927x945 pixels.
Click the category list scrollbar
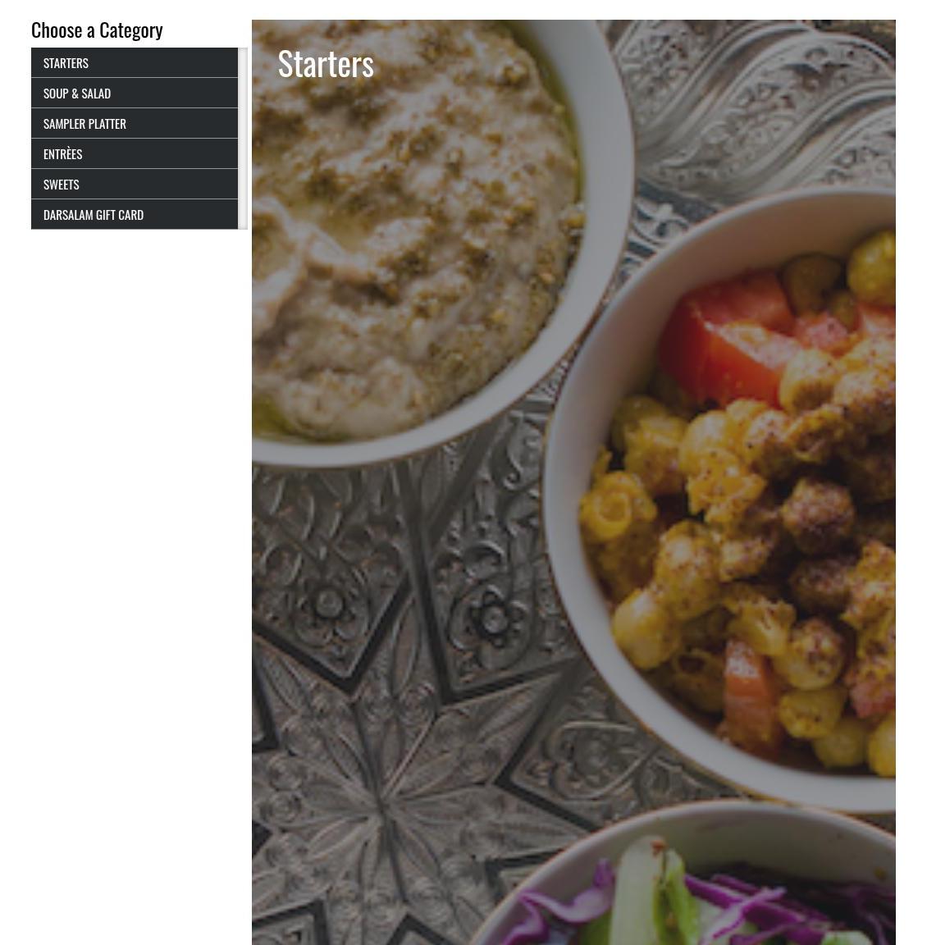244,139
